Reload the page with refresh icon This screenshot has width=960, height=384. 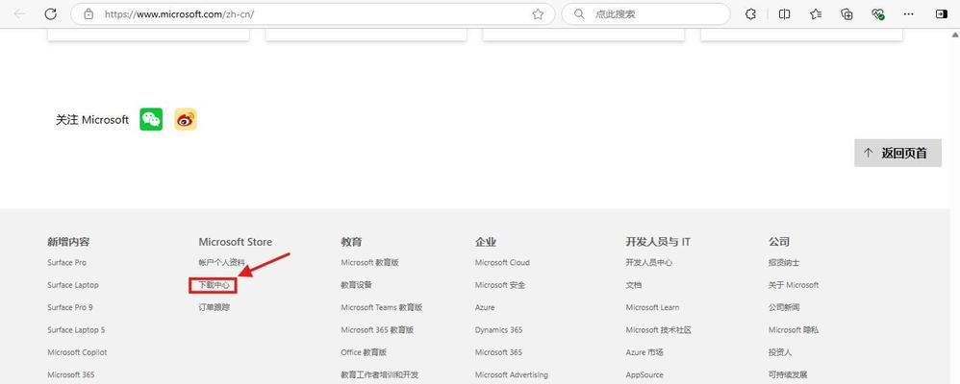pyautogui.click(x=51, y=14)
